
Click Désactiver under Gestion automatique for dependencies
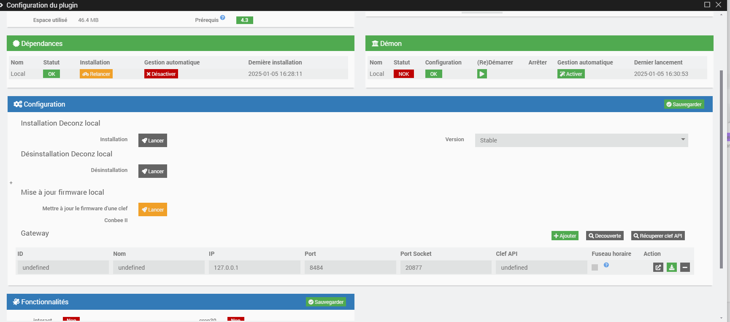click(161, 74)
